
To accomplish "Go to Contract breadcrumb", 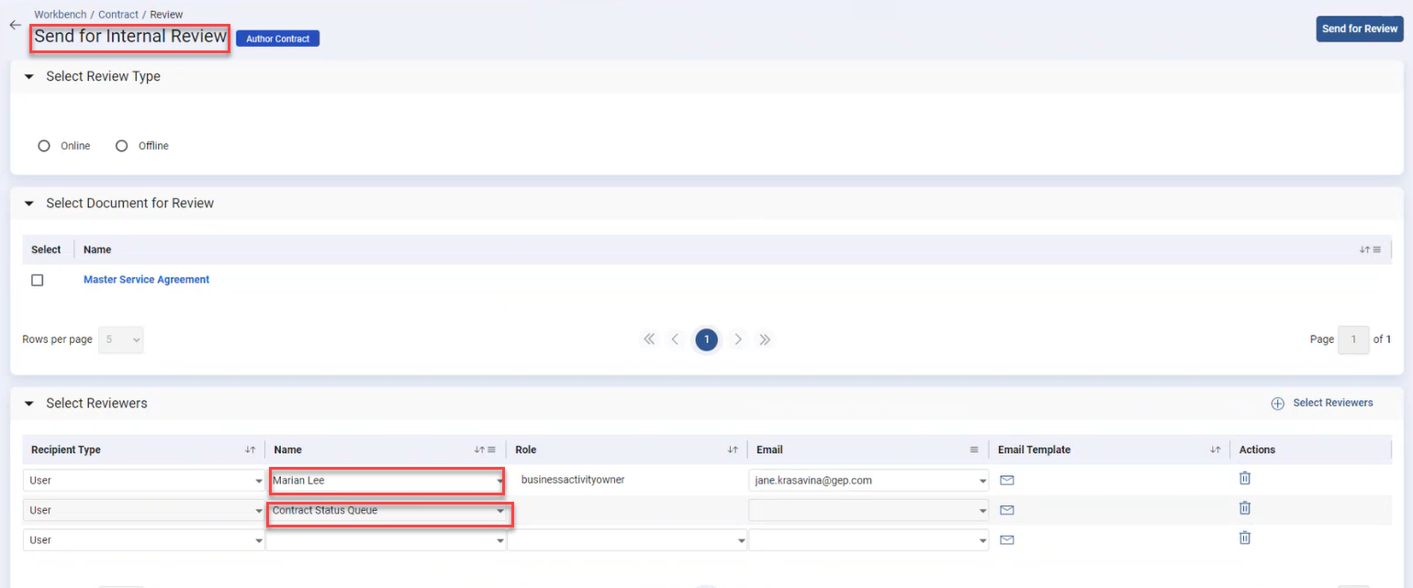I will coord(118,15).
